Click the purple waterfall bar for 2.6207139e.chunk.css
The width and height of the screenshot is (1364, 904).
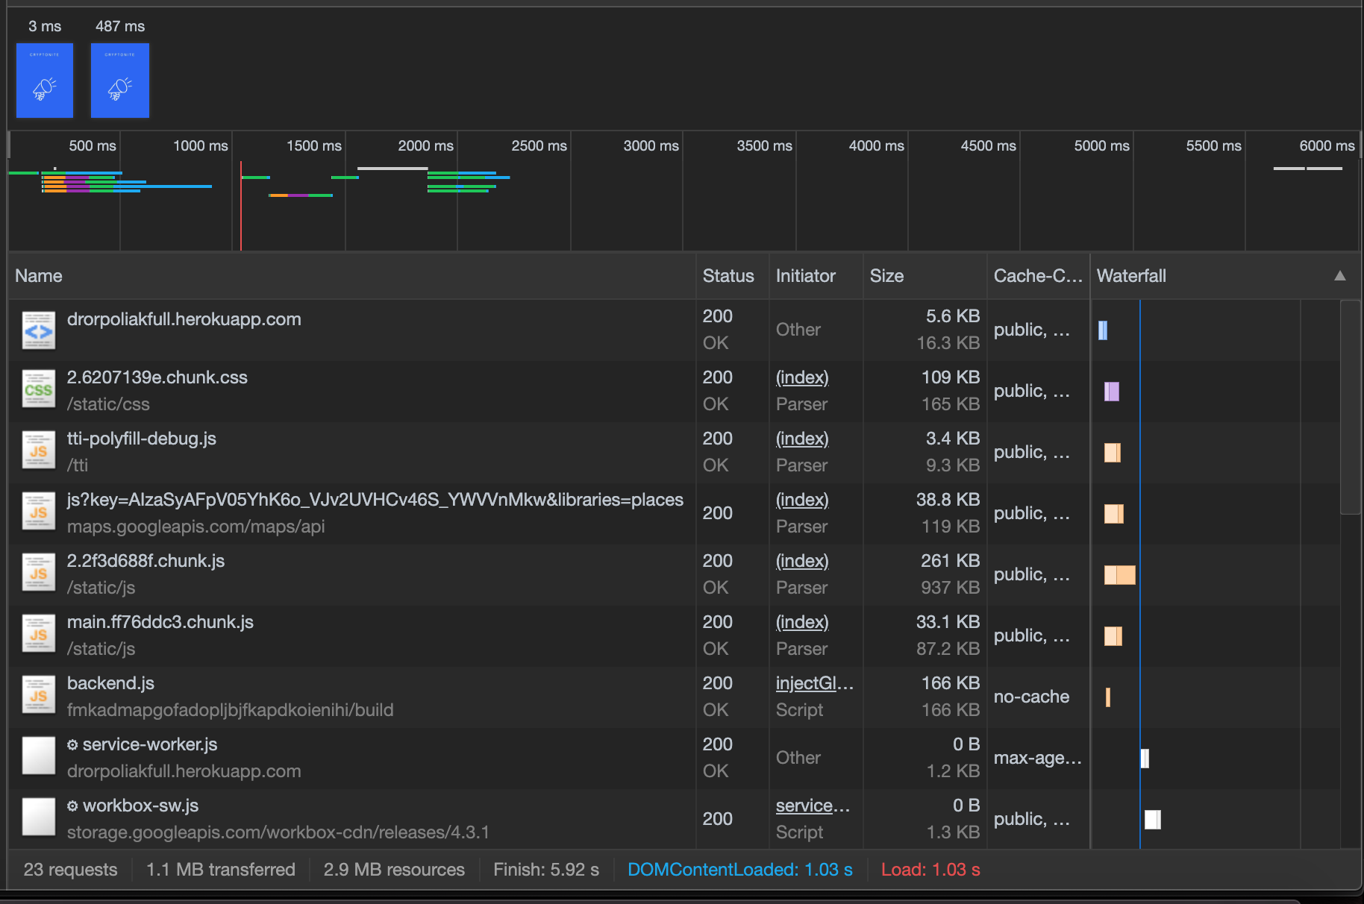(x=1112, y=392)
